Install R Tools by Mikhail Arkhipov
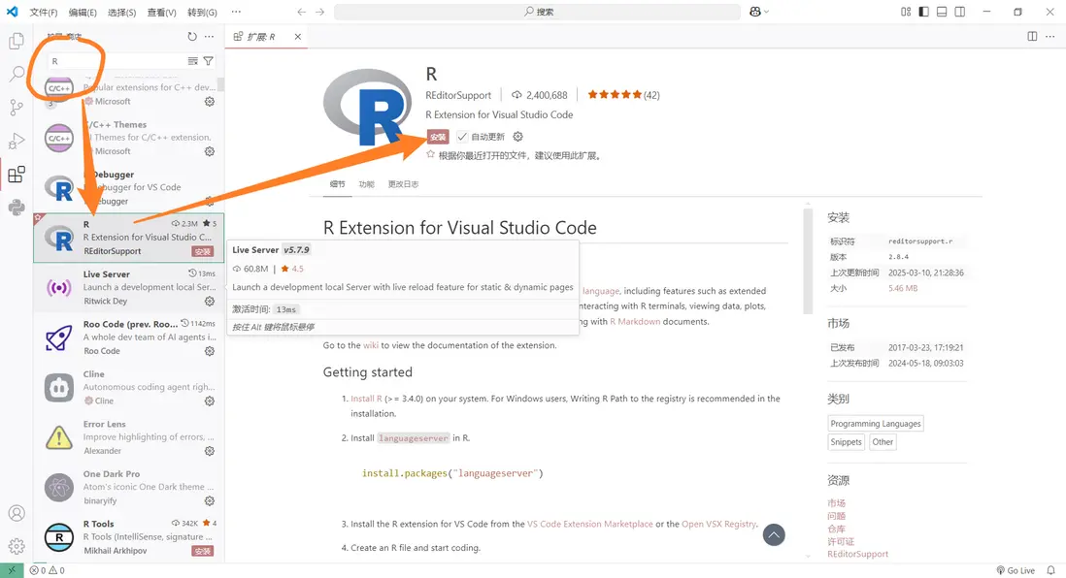Viewport: 1066px width, 578px height. (203, 551)
